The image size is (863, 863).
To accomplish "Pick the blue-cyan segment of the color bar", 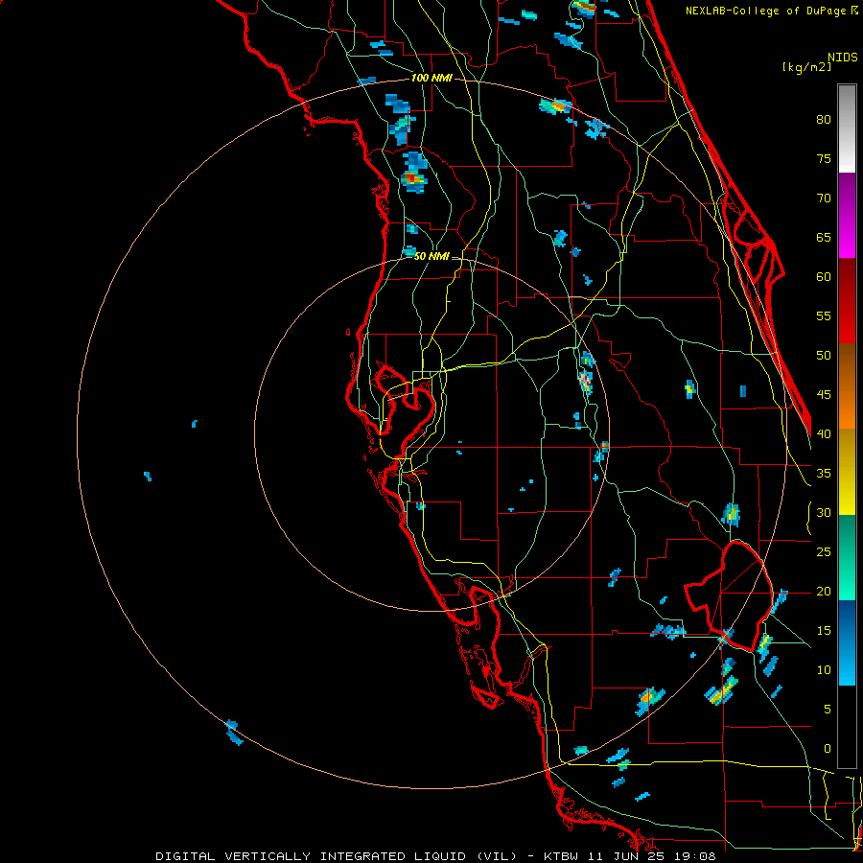I will 847,642.
